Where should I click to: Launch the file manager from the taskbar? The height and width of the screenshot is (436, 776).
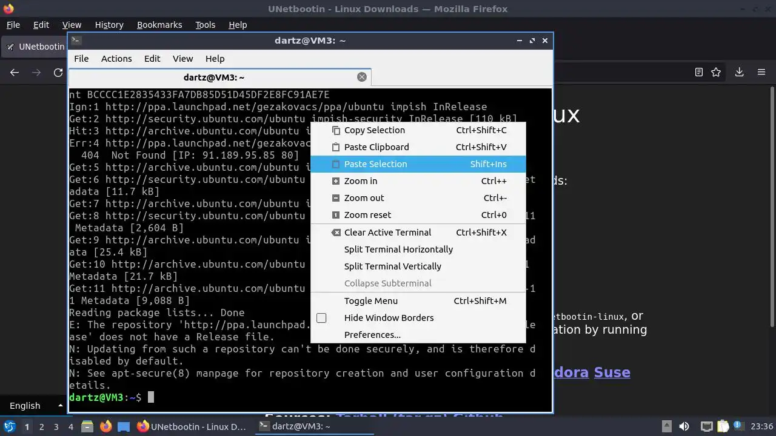click(x=87, y=427)
